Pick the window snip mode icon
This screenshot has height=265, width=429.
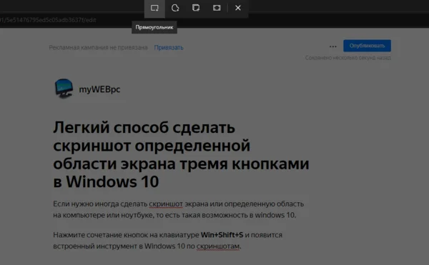[x=196, y=8]
